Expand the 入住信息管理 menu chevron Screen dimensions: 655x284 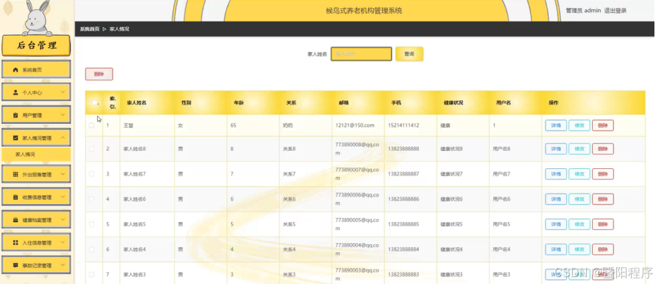(63, 243)
